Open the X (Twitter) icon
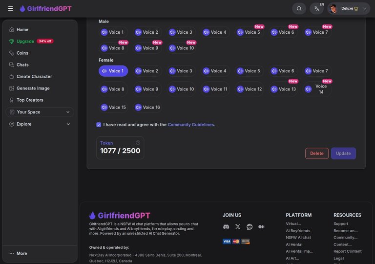 pyautogui.click(x=238, y=227)
